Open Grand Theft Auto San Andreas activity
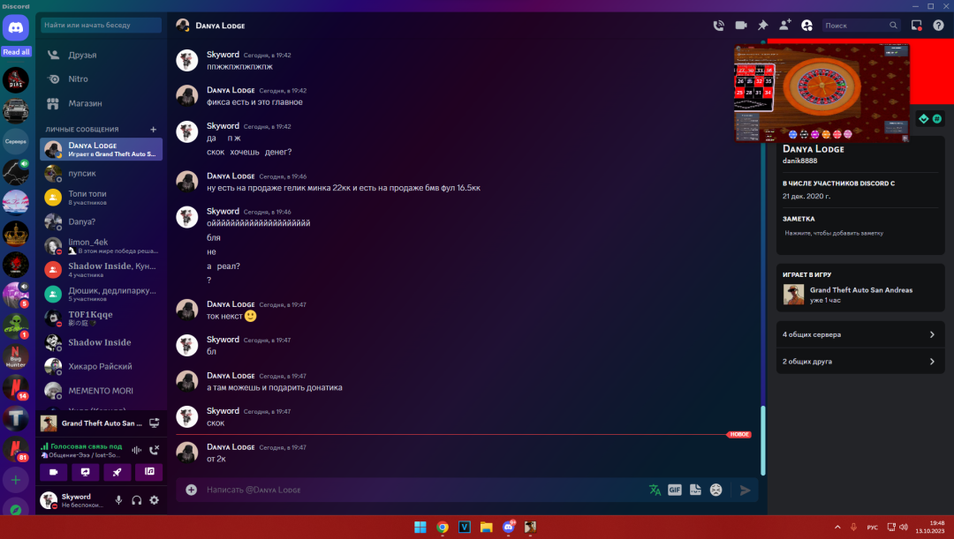 click(x=859, y=295)
